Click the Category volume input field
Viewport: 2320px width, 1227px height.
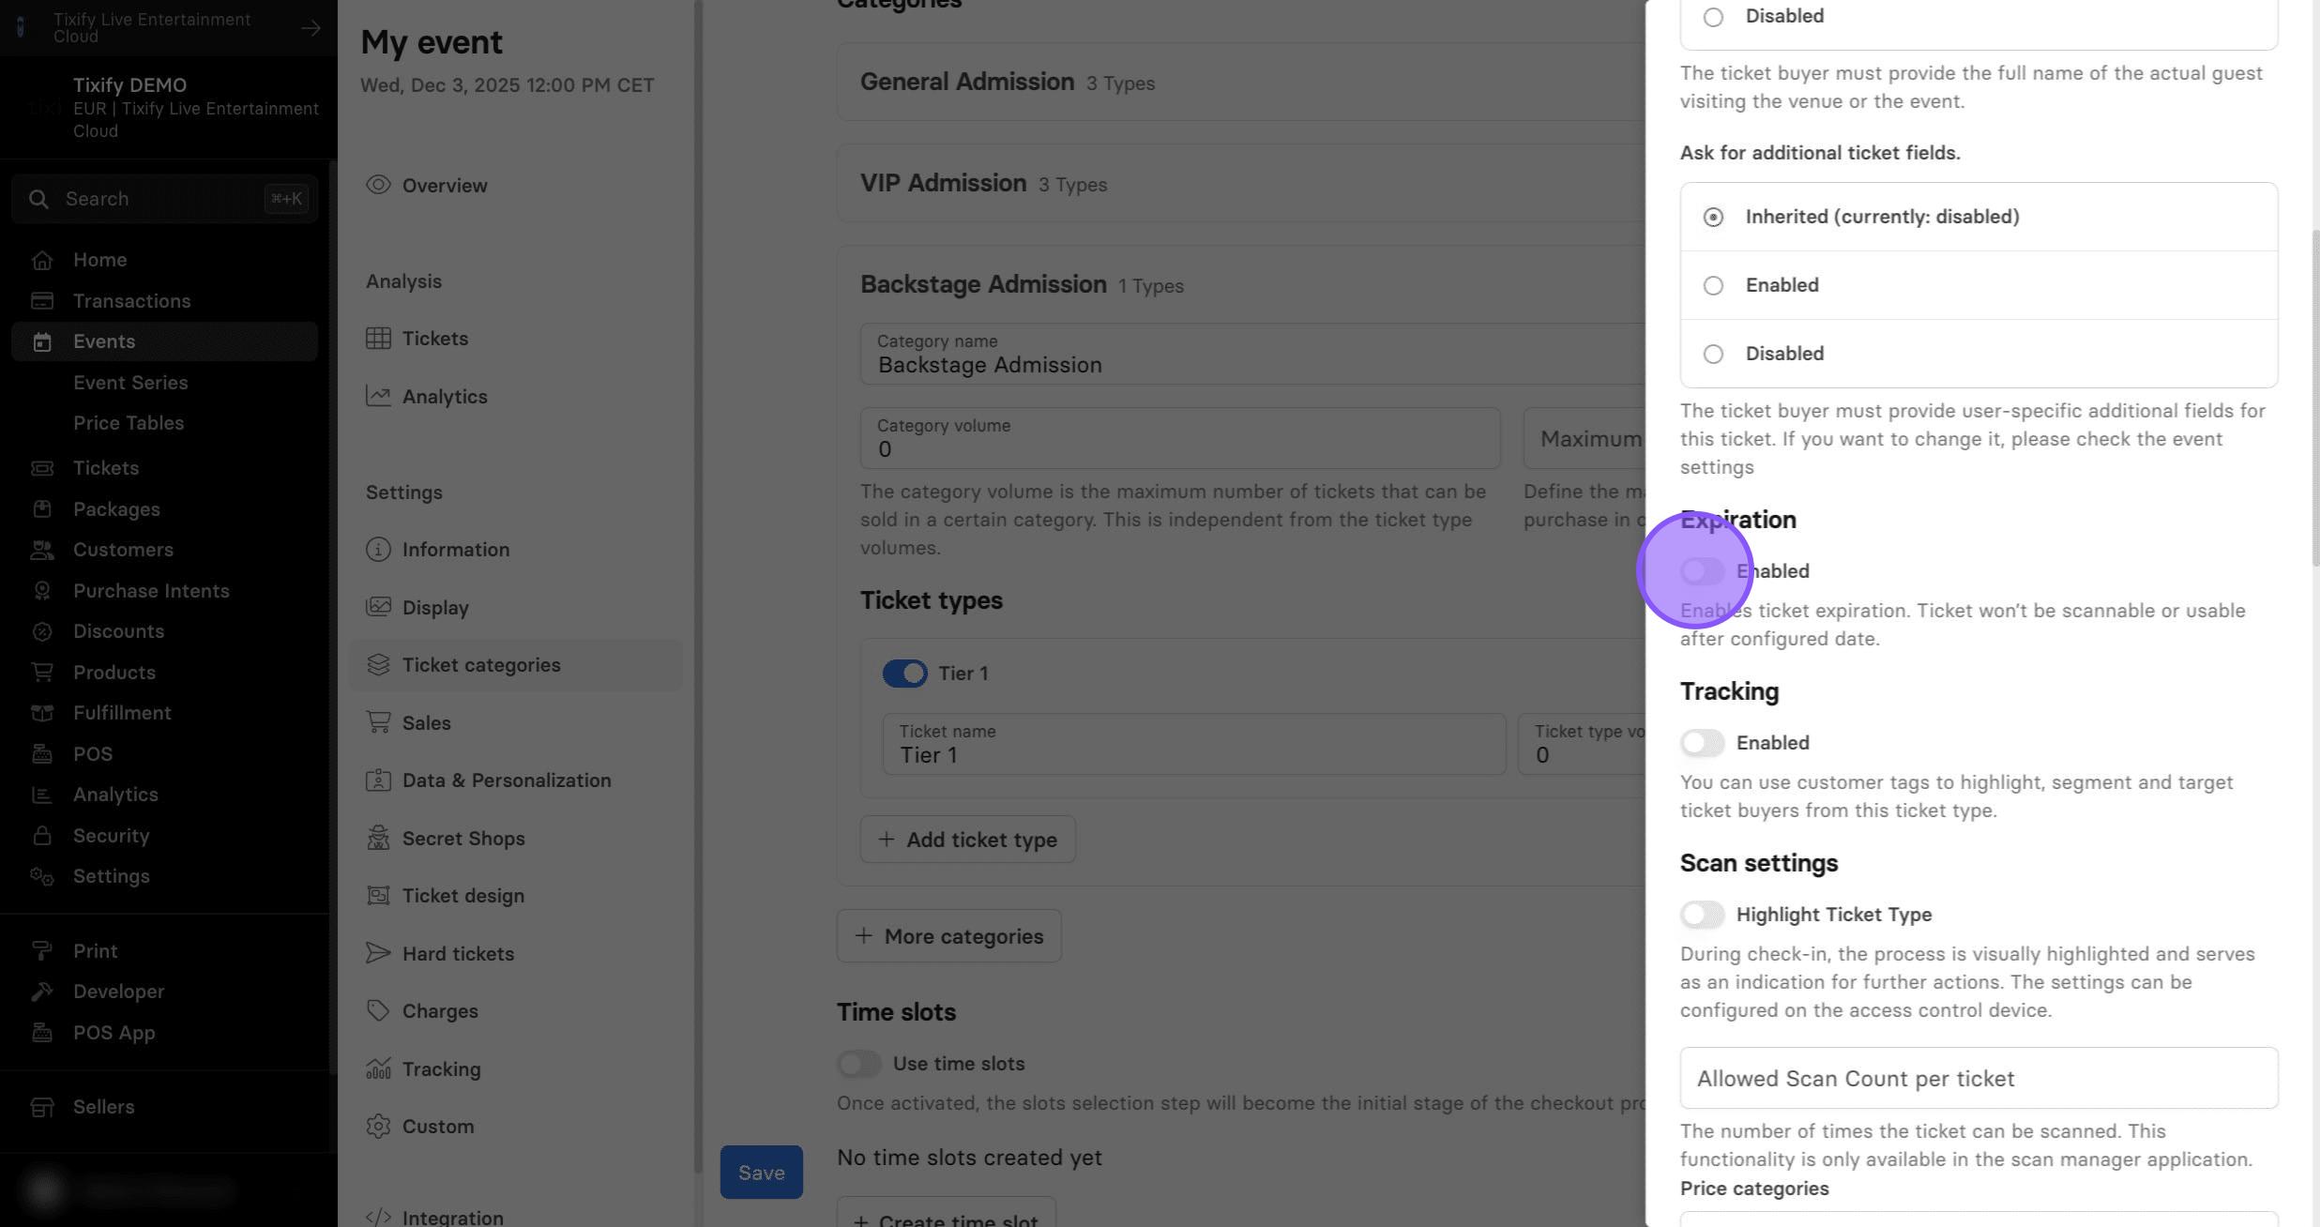(1180, 439)
